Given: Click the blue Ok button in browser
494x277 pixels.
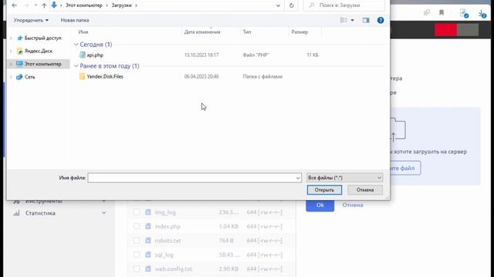Looking at the screenshot, I should click(320, 205).
